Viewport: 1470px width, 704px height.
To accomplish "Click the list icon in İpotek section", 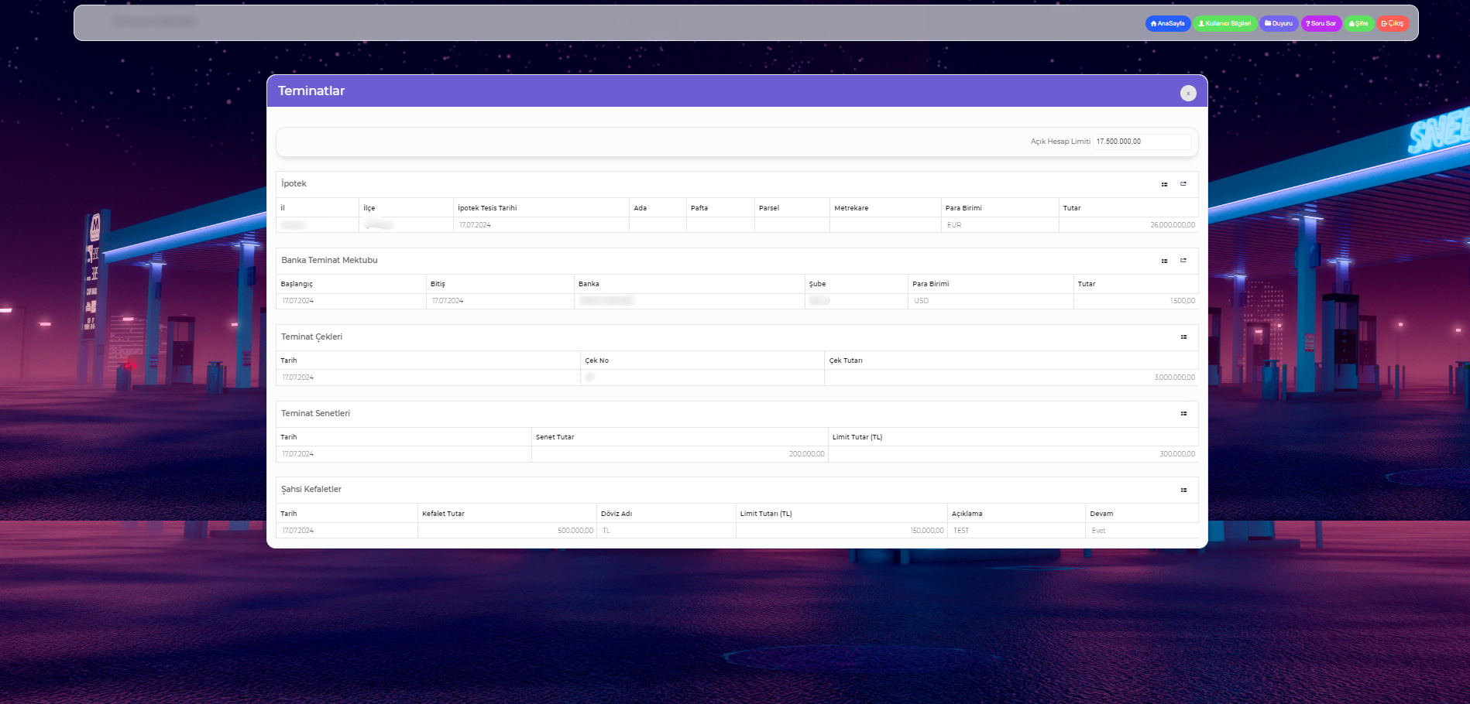I will [1164, 184].
